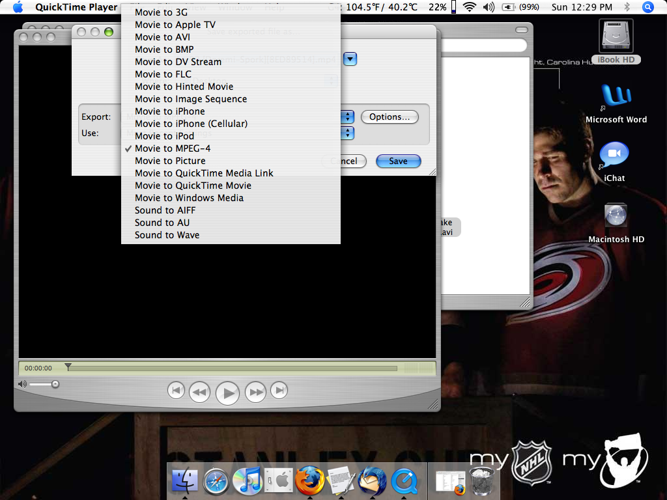Open minimized window thumbnail in Dock
Screen dimensions: 667x500
[451, 482]
